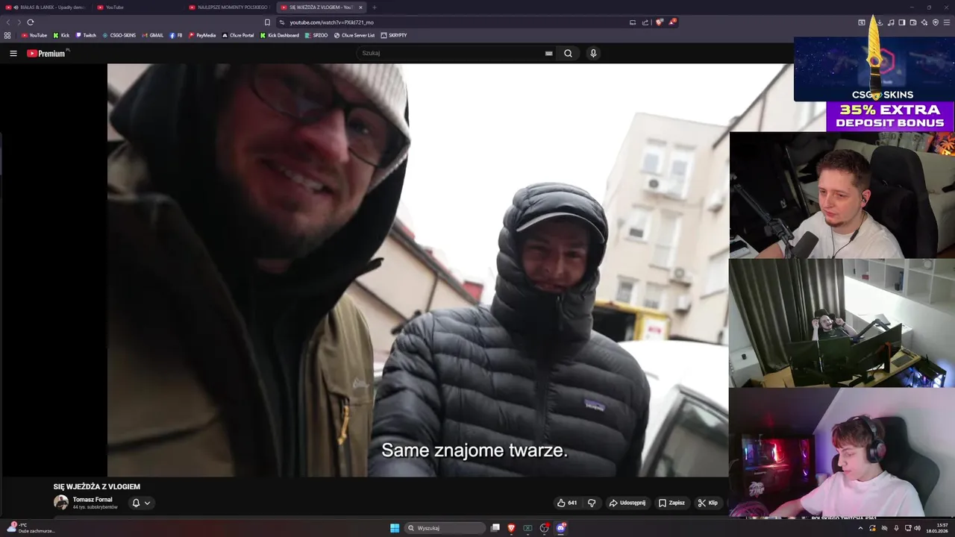Image resolution: width=955 pixels, height=537 pixels.
Task: Dislike the video with thumbs-down
Action: [x=592, y=503]
